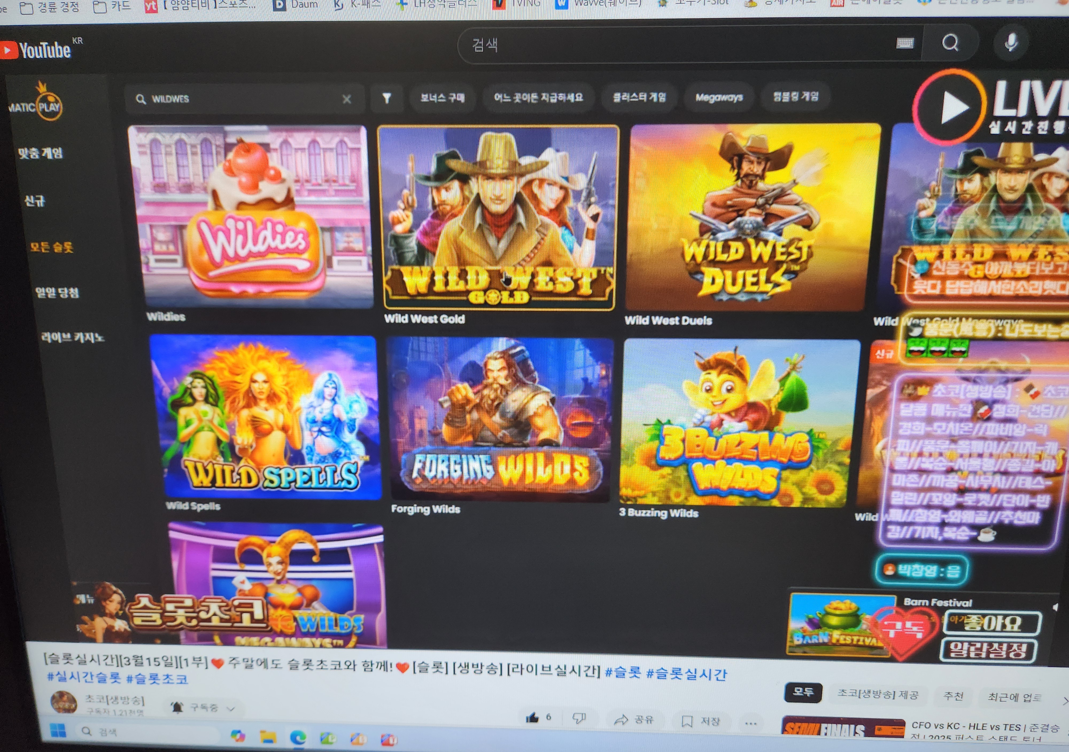
Task: Clear the WILDWES game search with X
Action: coord(346,99)
